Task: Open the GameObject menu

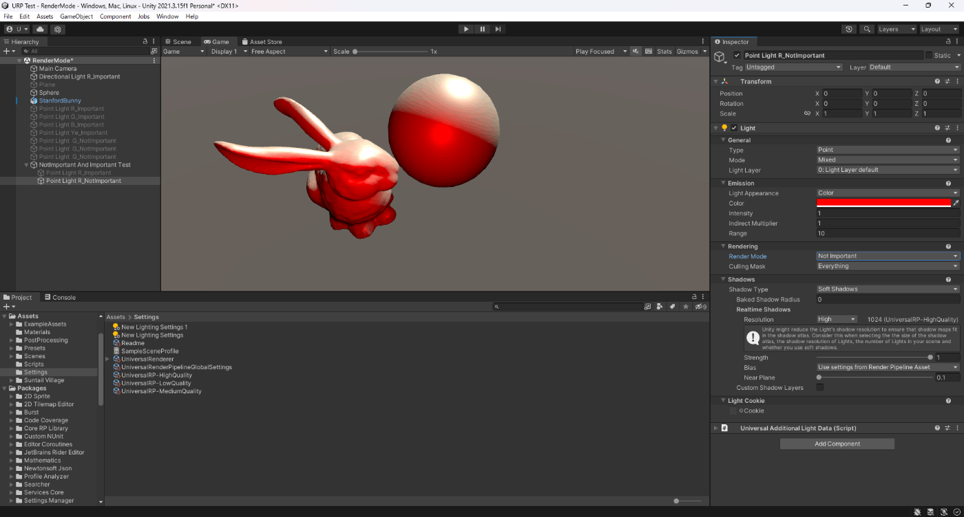Action: click(x=76, y=16)
